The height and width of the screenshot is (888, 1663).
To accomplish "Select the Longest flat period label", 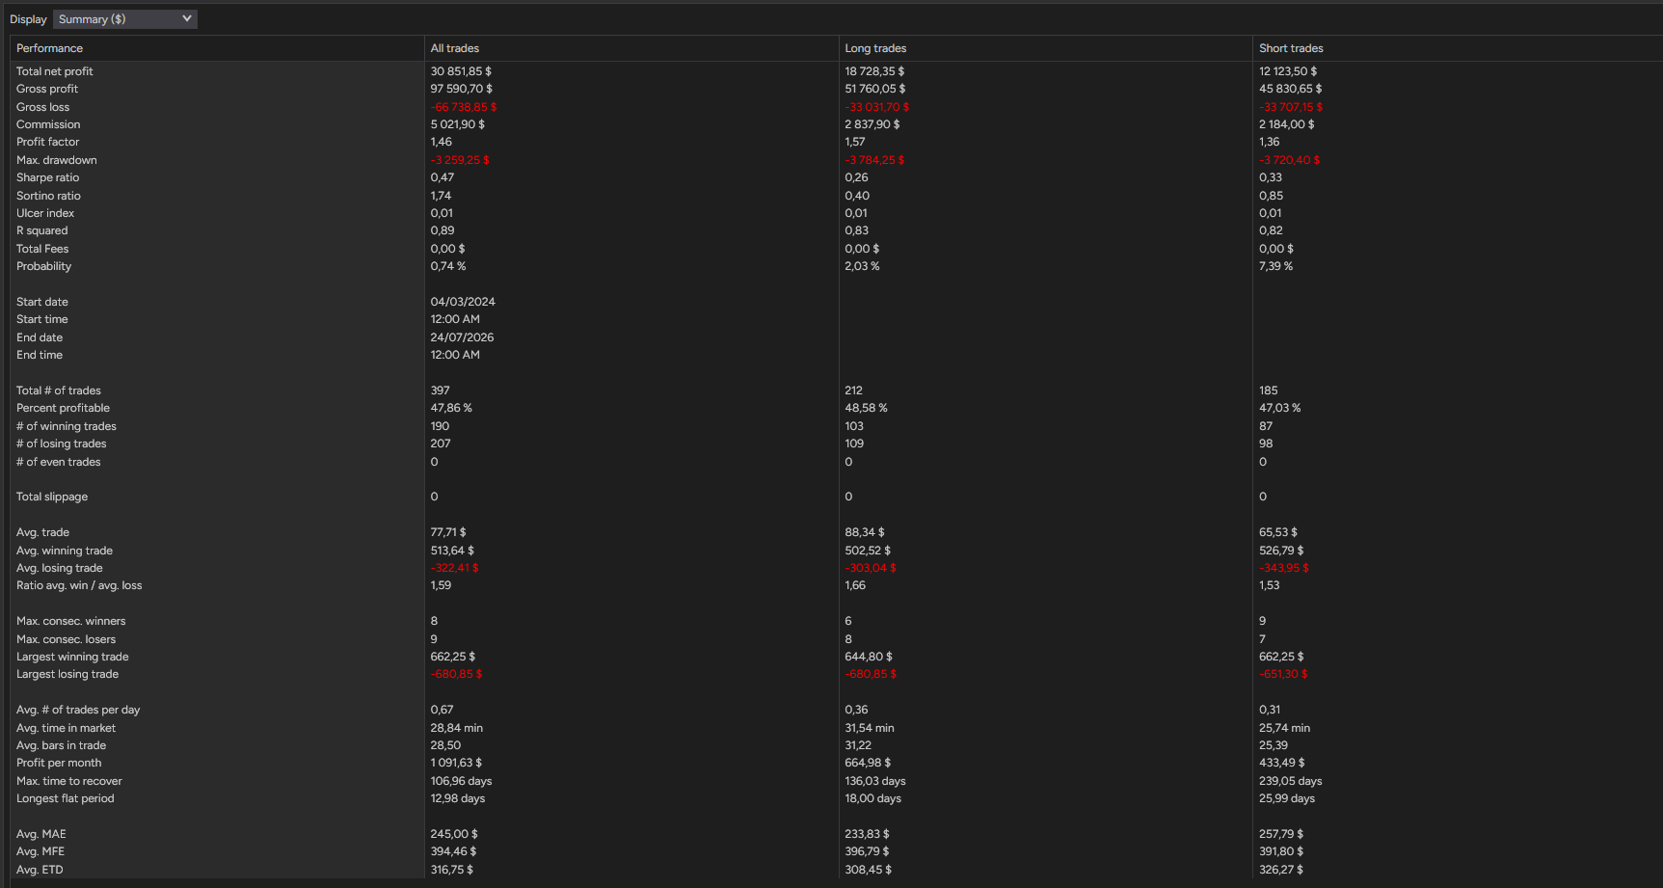I will click(66, 798).
